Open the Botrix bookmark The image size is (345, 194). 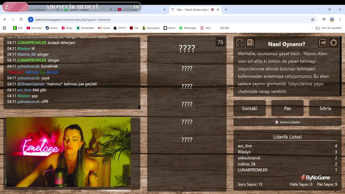click(170, 28)
